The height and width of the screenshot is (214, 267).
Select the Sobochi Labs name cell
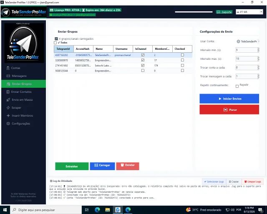103,66
